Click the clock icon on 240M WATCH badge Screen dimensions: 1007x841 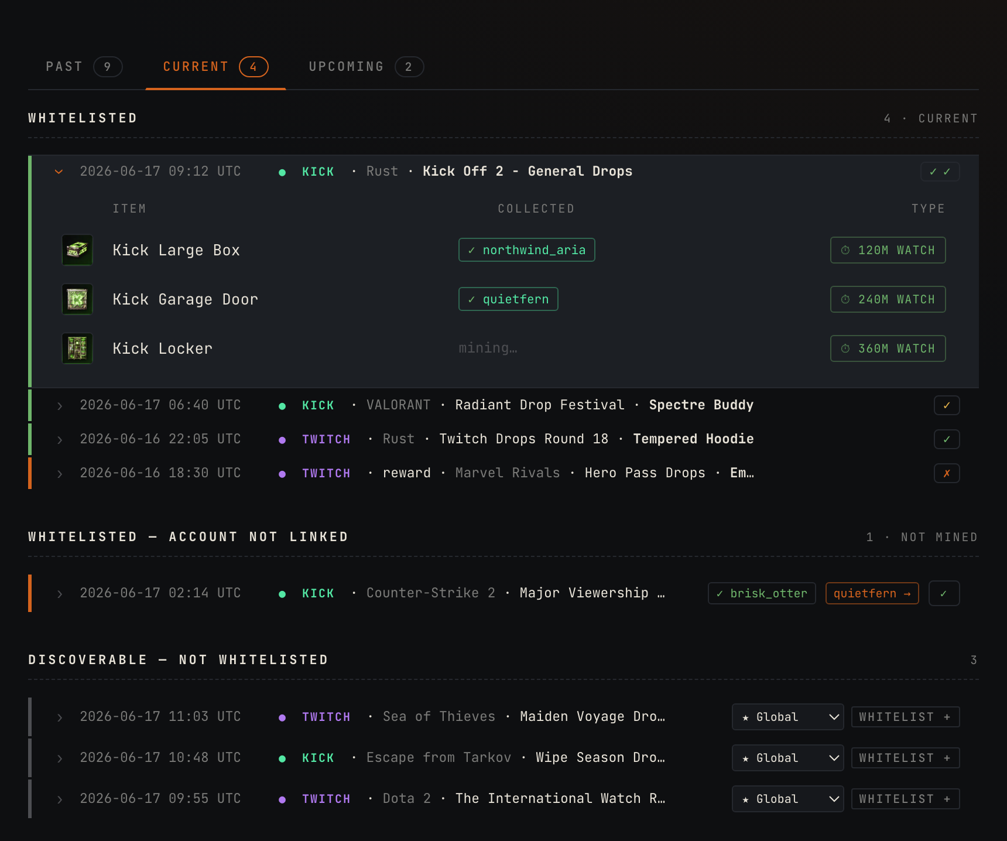pos(845,299)
